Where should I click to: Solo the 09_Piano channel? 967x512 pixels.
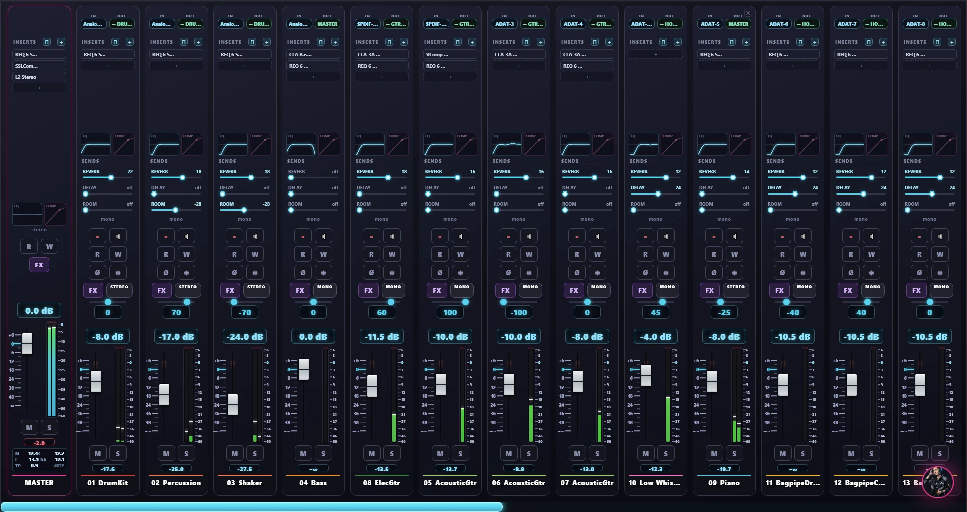point(734,454)
